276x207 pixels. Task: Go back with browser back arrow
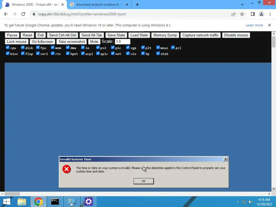(6, 14)
